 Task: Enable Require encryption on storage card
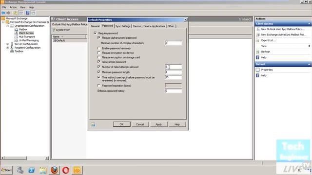click(99, 57)
